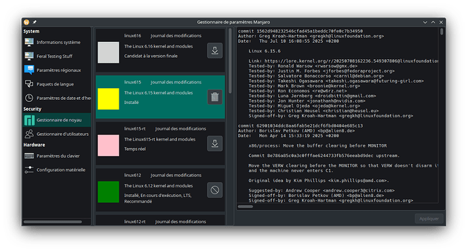Viewport: 468px width, 252px height.
Task: Click the gray linux616 color square
Action: click(x=109, y=52)
